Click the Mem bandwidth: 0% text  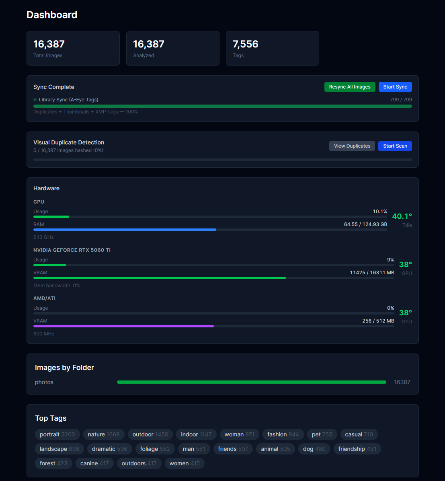pyautogui.click(x=56, y=285)
